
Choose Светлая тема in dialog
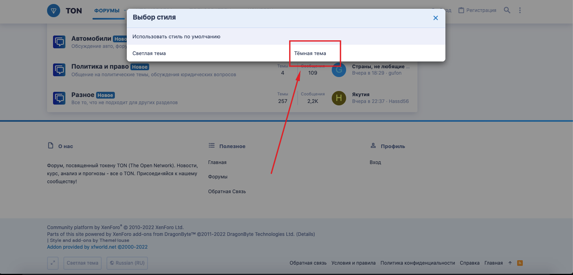149,53
